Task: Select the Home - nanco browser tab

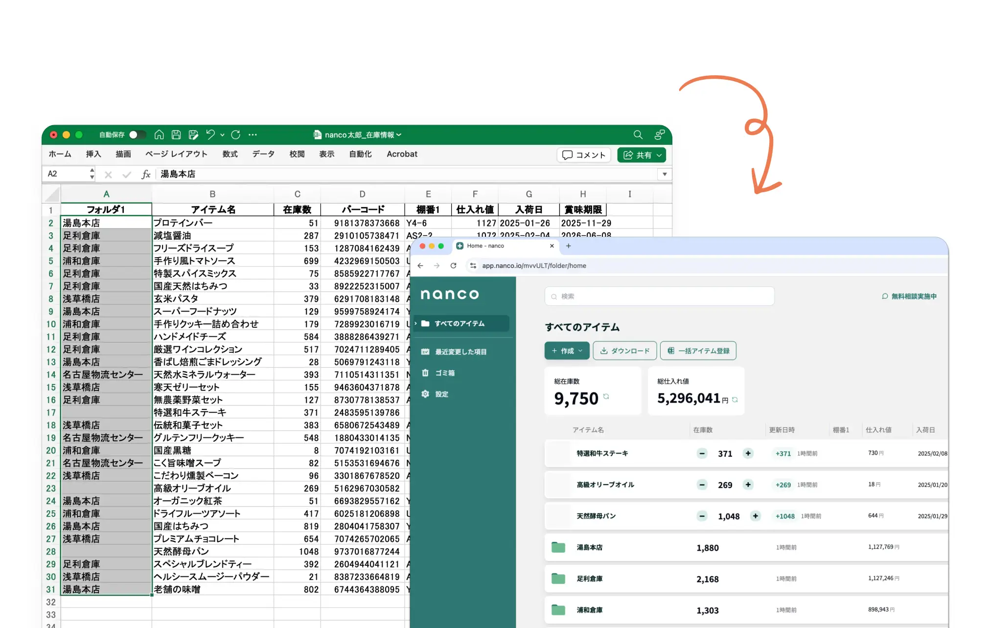Action: click(505, 246)
